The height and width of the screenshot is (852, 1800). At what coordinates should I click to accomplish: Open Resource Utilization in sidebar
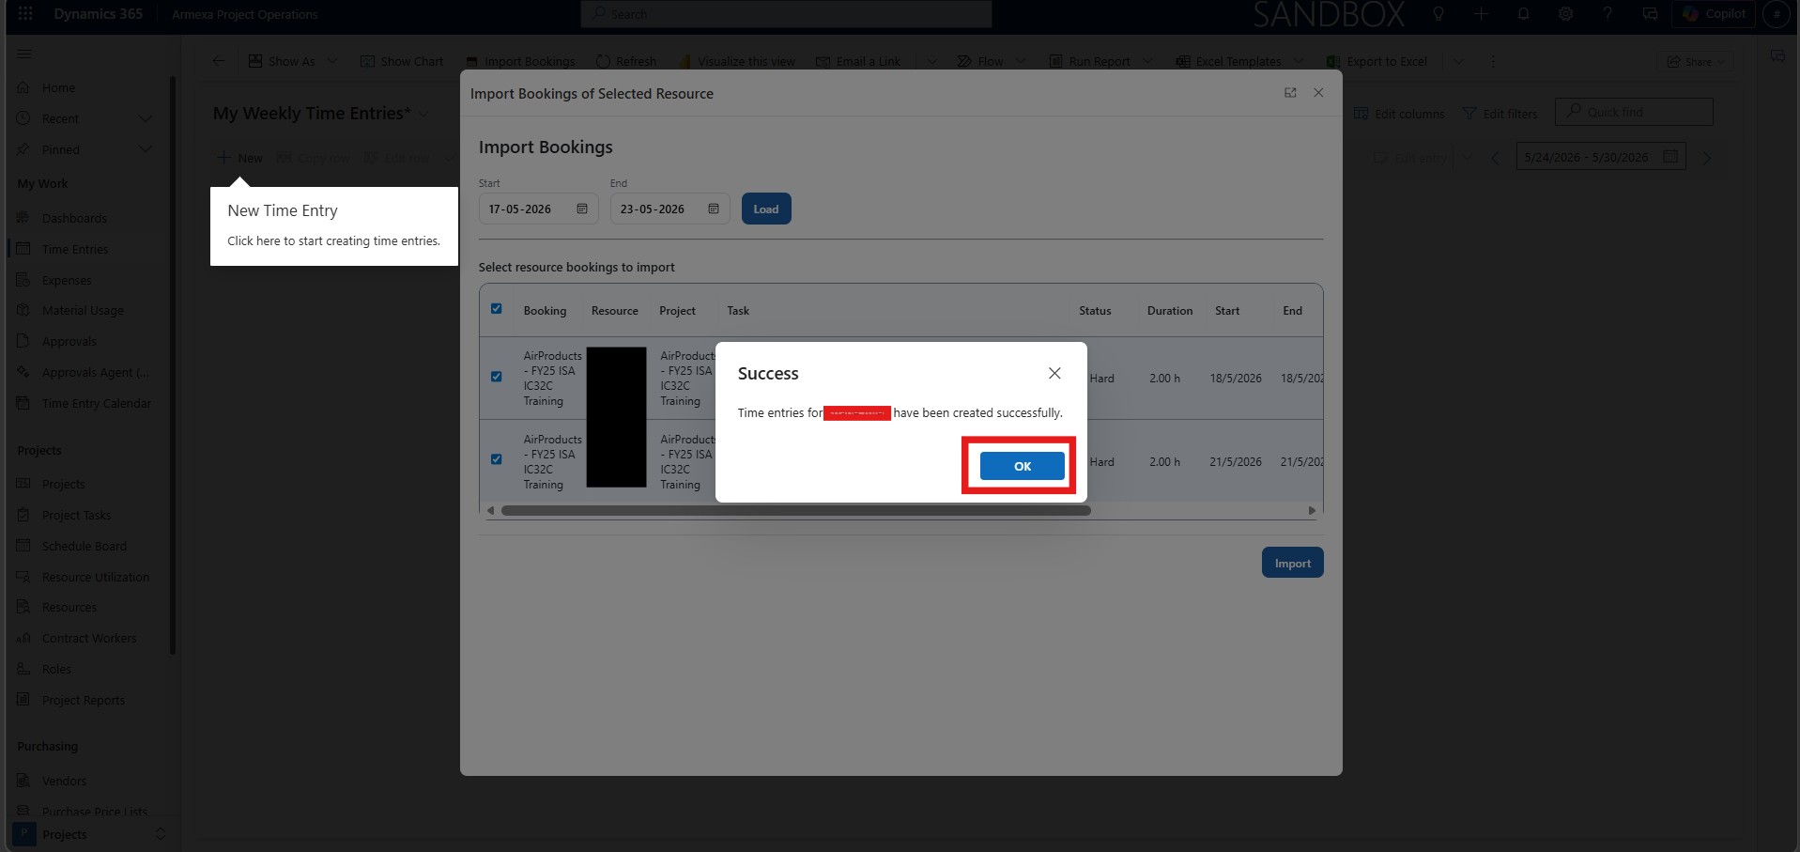pyautogui.click(x=95, y=577)
